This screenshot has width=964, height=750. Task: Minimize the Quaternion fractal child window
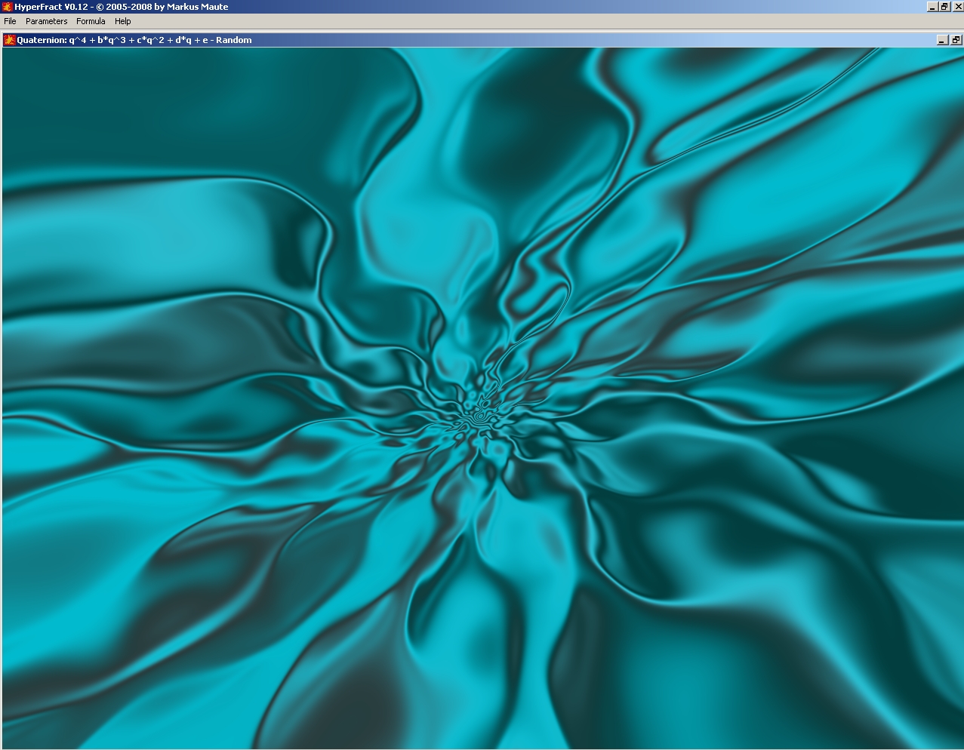(942, 40)
